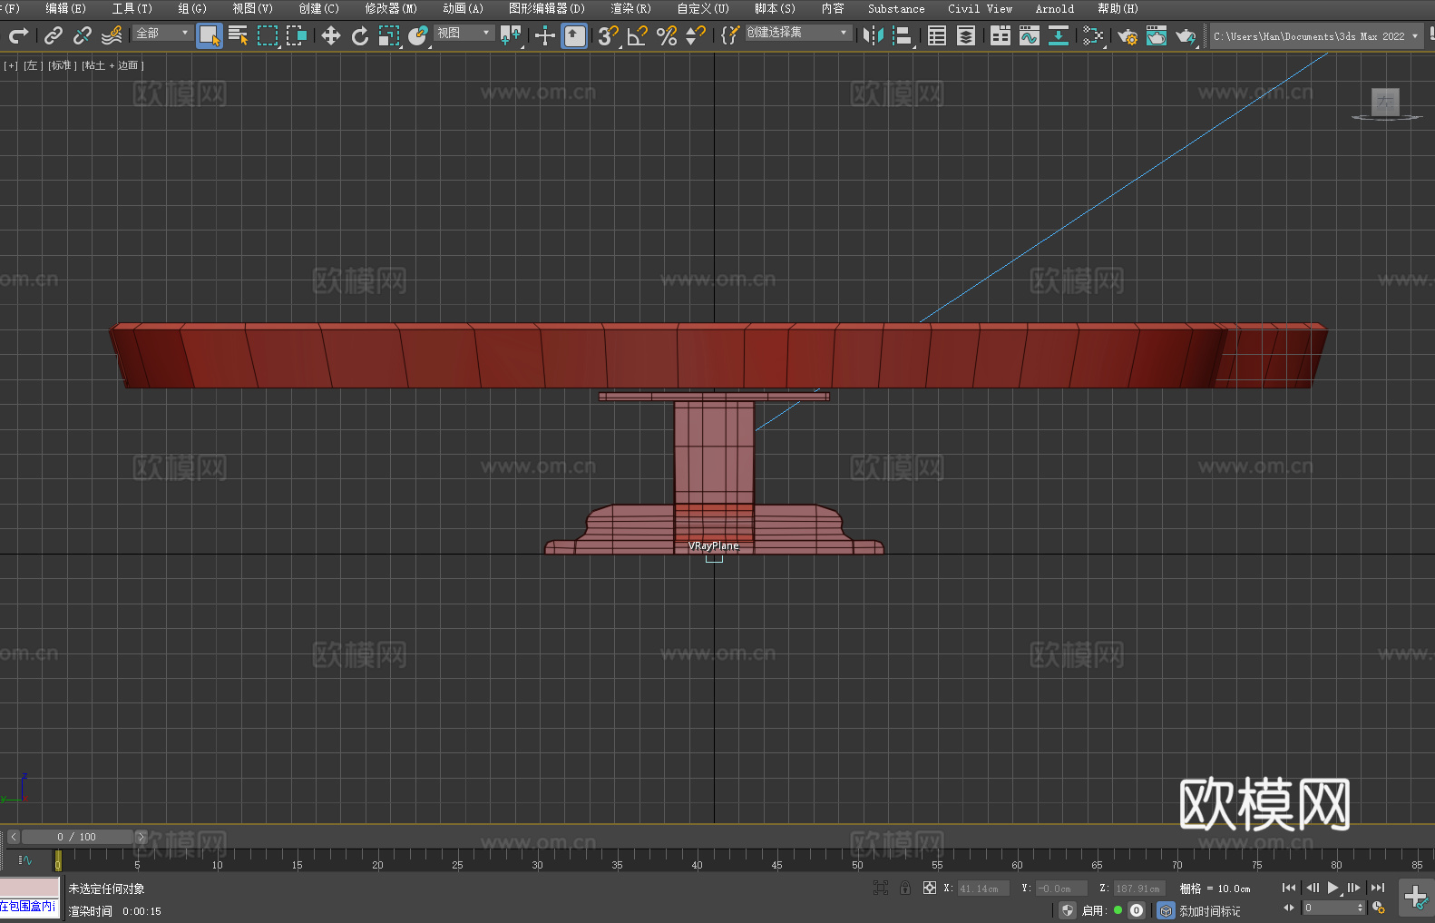Choose the Rectangular Selection Region icon
This screenshot has width=1435, height=923.
(268, 35)
